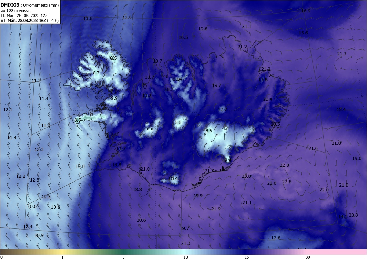Click the map value 12.8
367x260 pixels.
point(276,238)
